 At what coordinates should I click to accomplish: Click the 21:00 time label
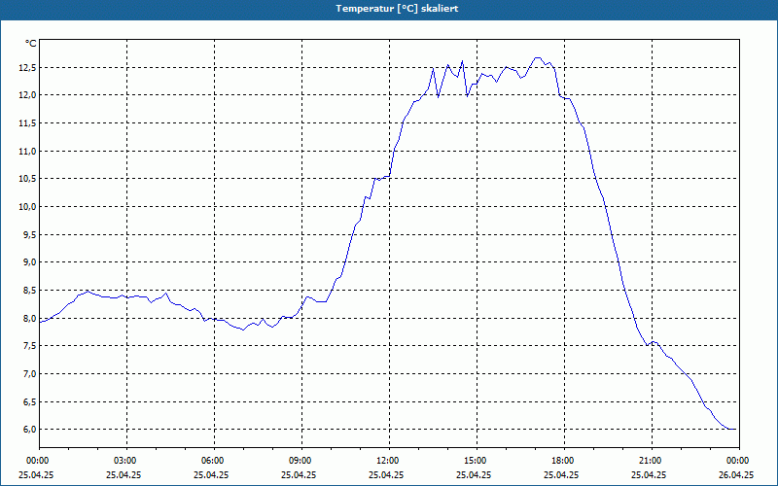coord(652,461)
